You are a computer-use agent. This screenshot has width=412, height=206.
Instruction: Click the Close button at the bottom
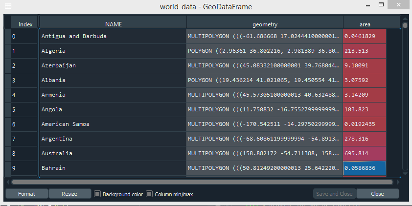tap(378, 194)
